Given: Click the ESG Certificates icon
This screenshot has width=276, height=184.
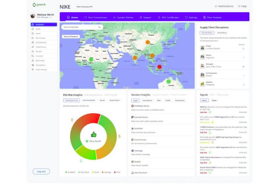Looking at the screenshot, I should point(159,18).
